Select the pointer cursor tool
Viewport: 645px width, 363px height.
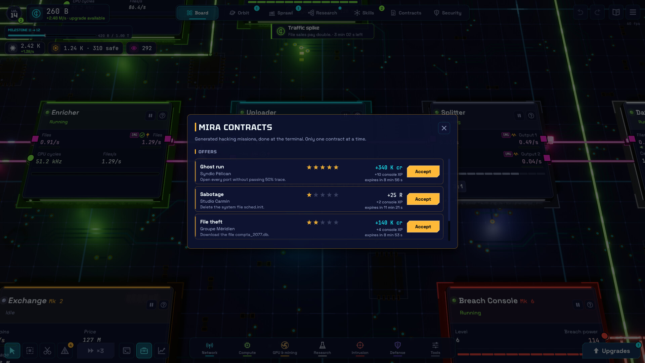pyautogui.click(x=12, y=351)
